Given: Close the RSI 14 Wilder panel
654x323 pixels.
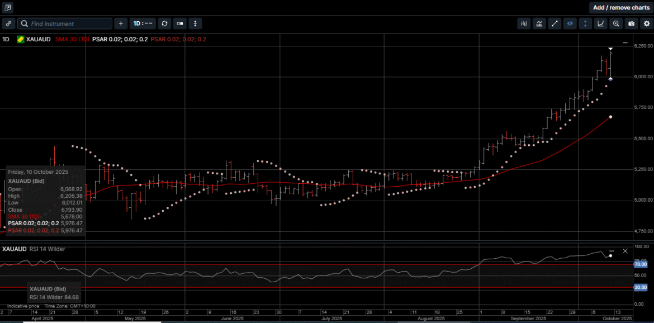Looking at the screenshot, I should pos(625,251).
